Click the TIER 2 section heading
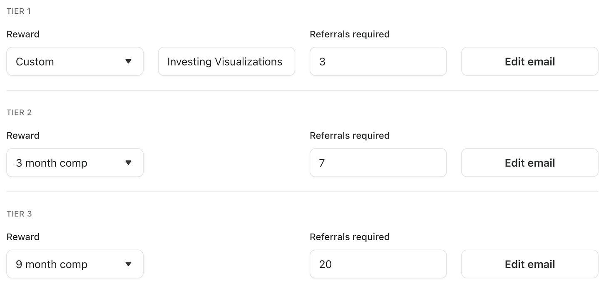606x285 pixels. point(19,112)
